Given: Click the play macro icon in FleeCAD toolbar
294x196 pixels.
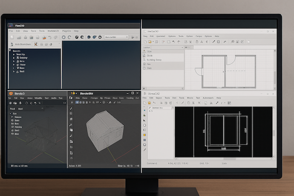Looking at the screenshot, I should (133, 37).
